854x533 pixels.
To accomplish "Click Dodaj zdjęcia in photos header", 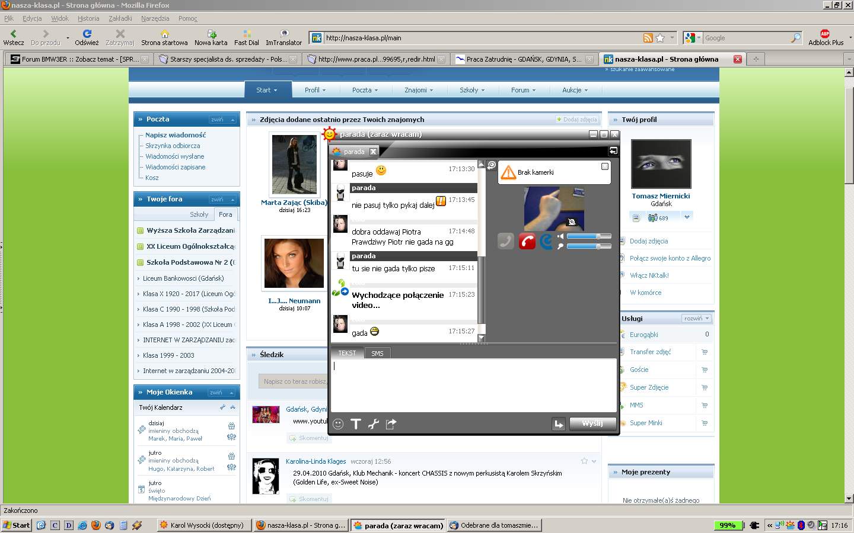I will tap(576, 120).
